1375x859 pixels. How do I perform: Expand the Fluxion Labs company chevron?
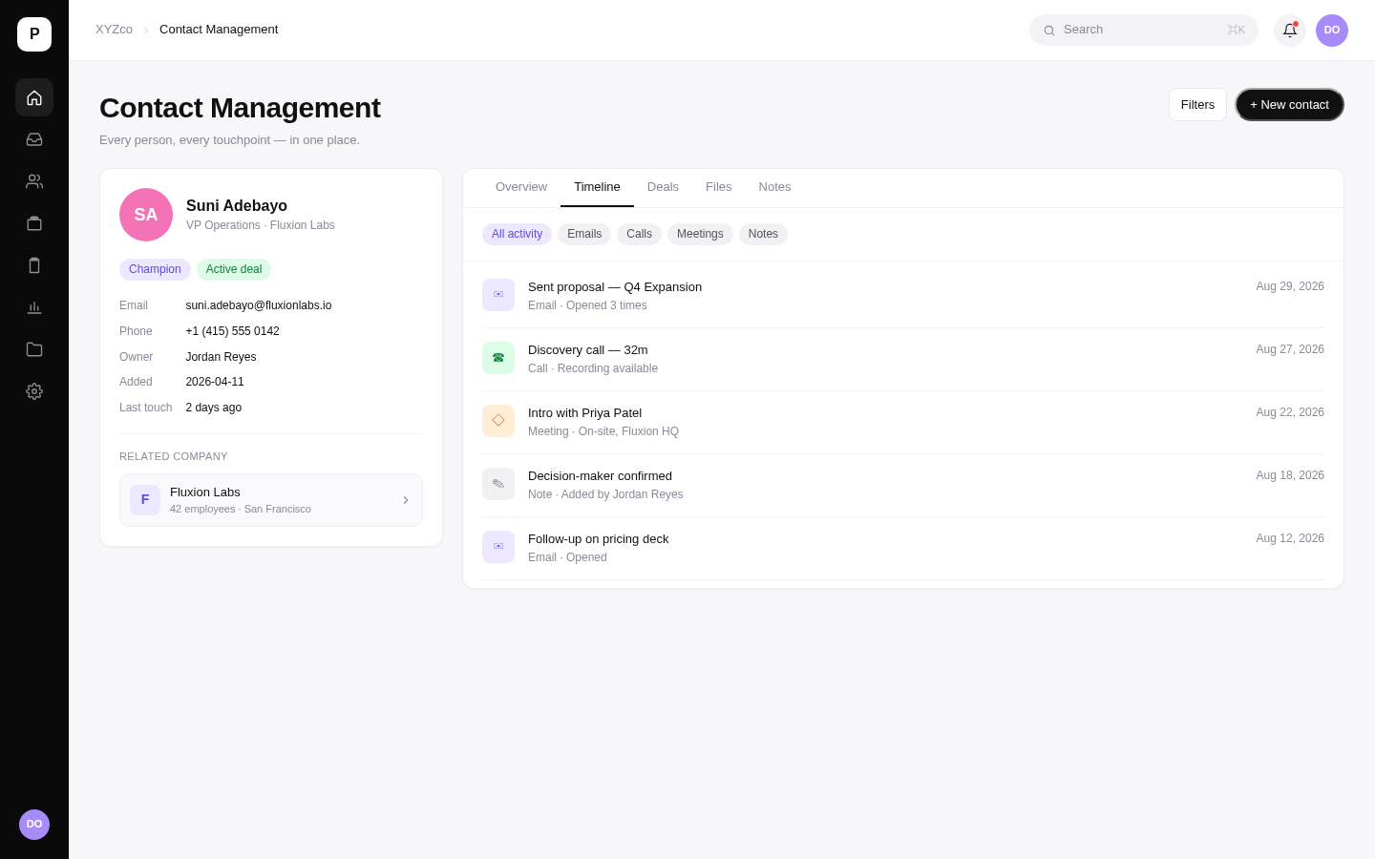point(406,500)
